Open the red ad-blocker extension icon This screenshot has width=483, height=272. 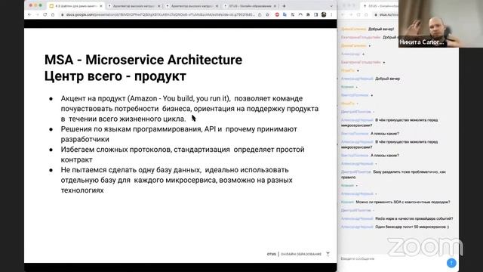pos(277,14)
